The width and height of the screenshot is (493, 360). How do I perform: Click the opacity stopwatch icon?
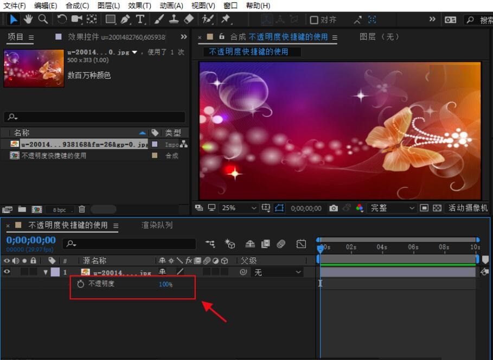click(80, 284)
